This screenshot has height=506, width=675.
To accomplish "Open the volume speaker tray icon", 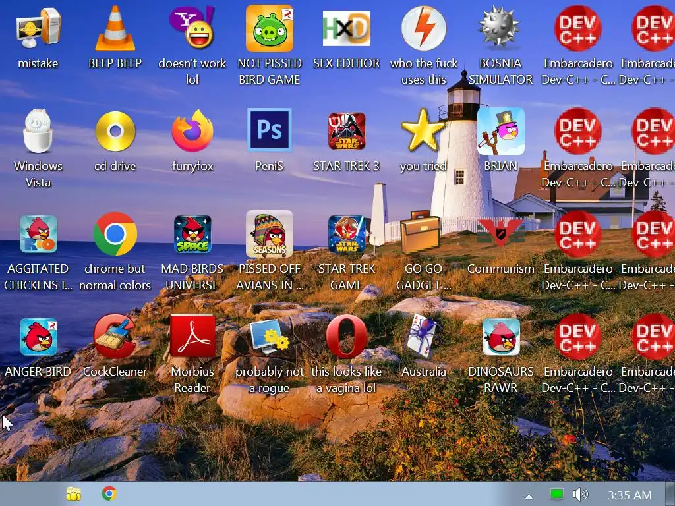I will pos(580,494).
